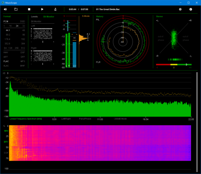Toggle S-Mode on the loudness meter
Viewport: 201px width, 174px height.
click(x=86, y=16)
